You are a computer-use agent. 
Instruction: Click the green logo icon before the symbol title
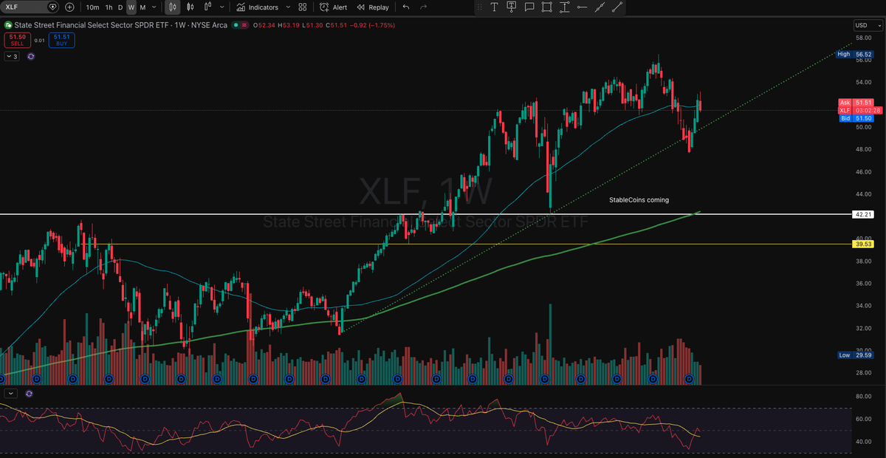pos(7,25)
